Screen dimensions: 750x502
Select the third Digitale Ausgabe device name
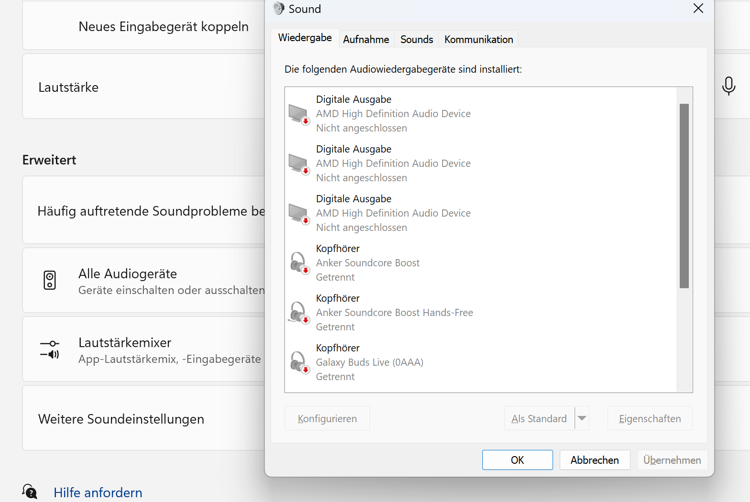click(354, 199)
